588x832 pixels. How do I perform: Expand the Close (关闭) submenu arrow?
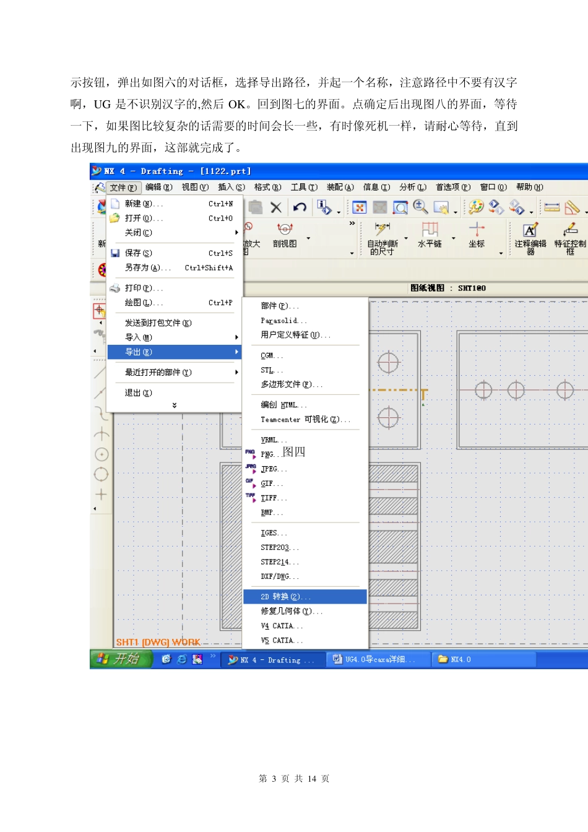pos(236,233)
